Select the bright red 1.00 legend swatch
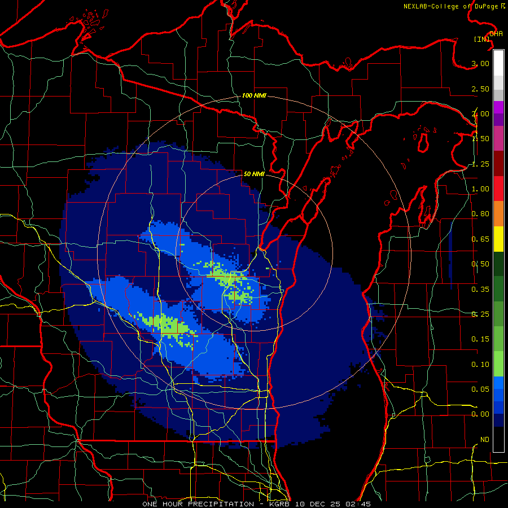The height and width of the screenshot is (508, 508). pyautogui.click(x=498, y=189)
